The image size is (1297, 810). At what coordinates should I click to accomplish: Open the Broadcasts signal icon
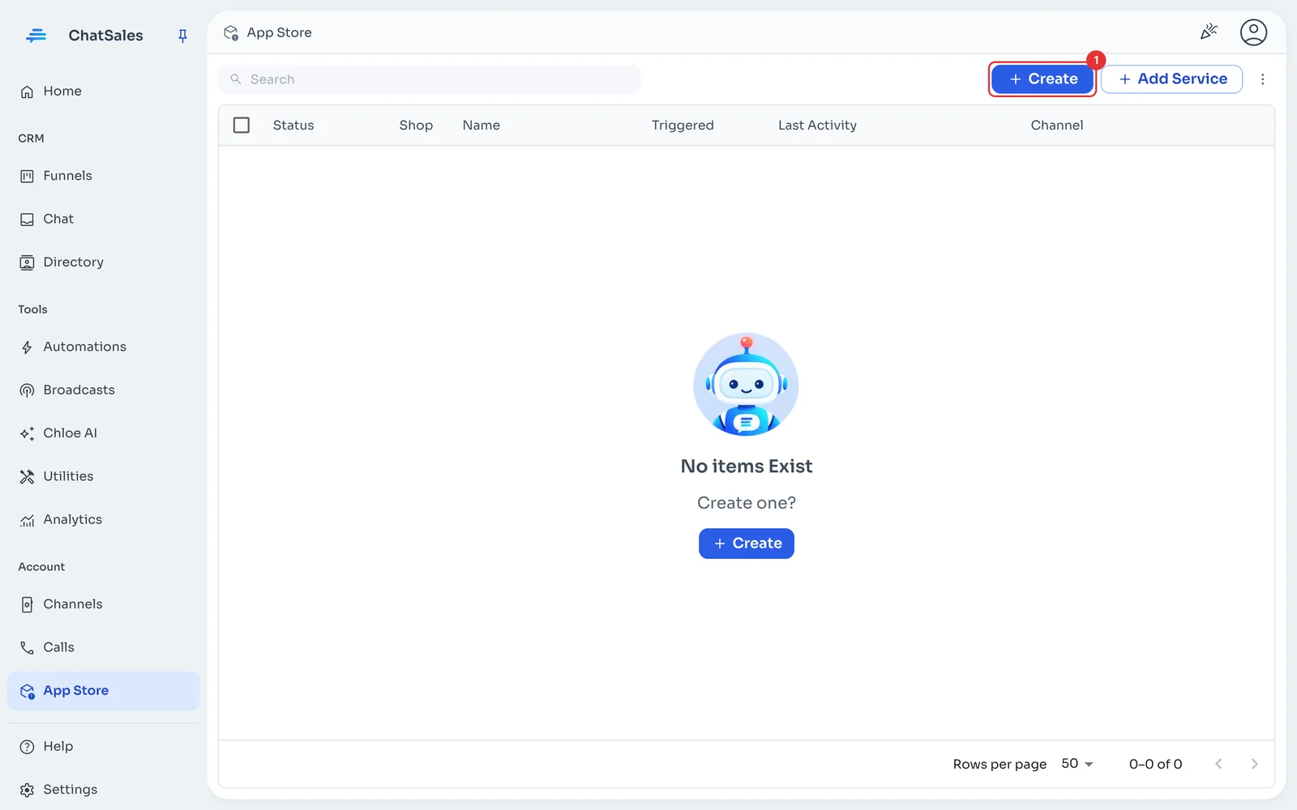point(27,390)
